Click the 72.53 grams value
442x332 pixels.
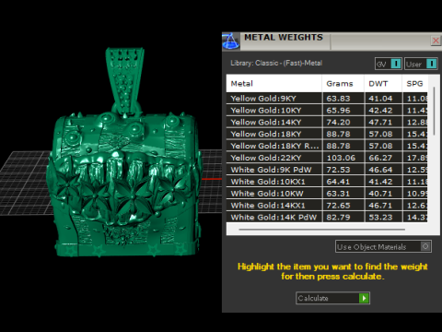[x=338, y=170]
